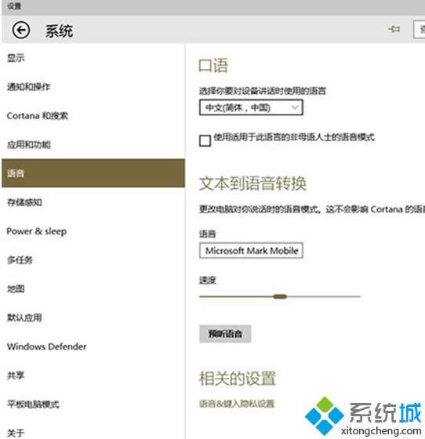Open Windows Defender settings
This screenshot has height=439, width=425.
47,346
